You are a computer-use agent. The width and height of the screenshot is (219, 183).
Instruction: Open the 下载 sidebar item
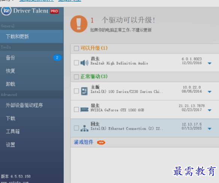(x=32, y=118)
